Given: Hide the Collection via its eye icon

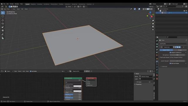Looking at the screenshot, I should coord(186,11).
